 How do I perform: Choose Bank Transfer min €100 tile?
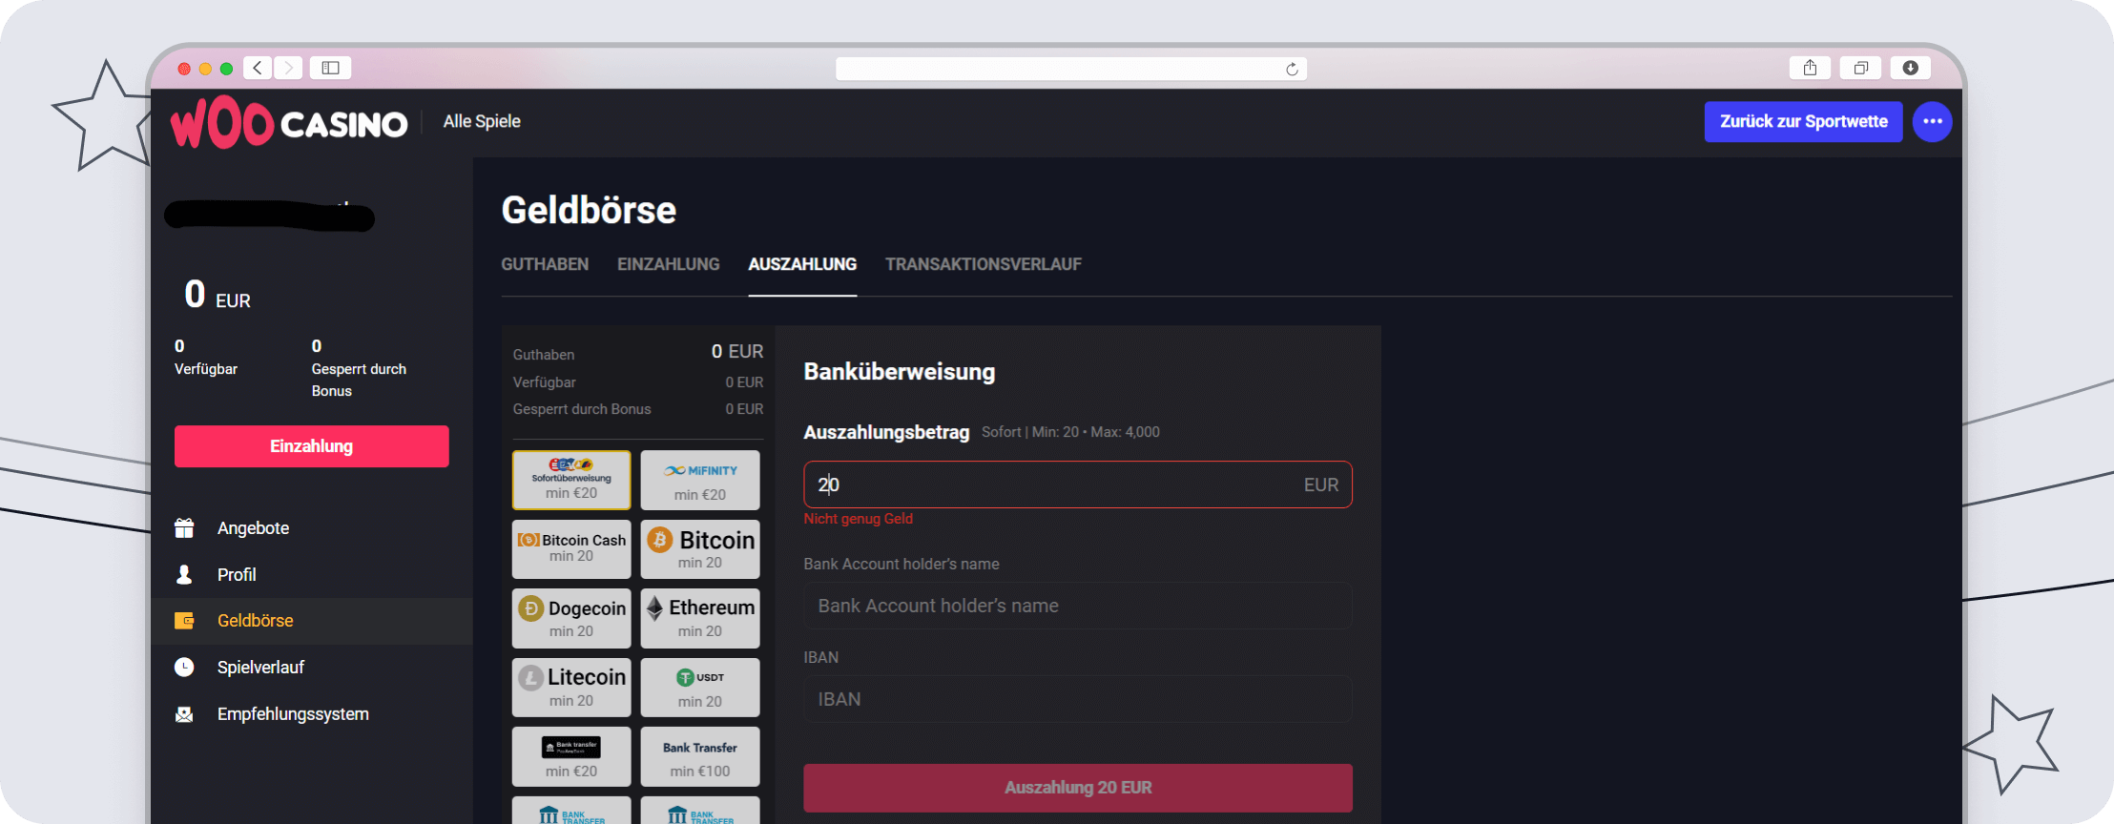click(x=700, y=756)
